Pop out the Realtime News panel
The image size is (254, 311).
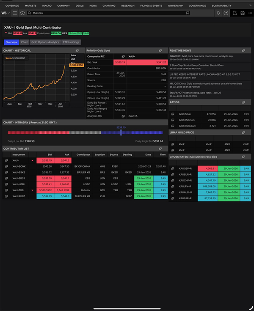click(244, 50)
